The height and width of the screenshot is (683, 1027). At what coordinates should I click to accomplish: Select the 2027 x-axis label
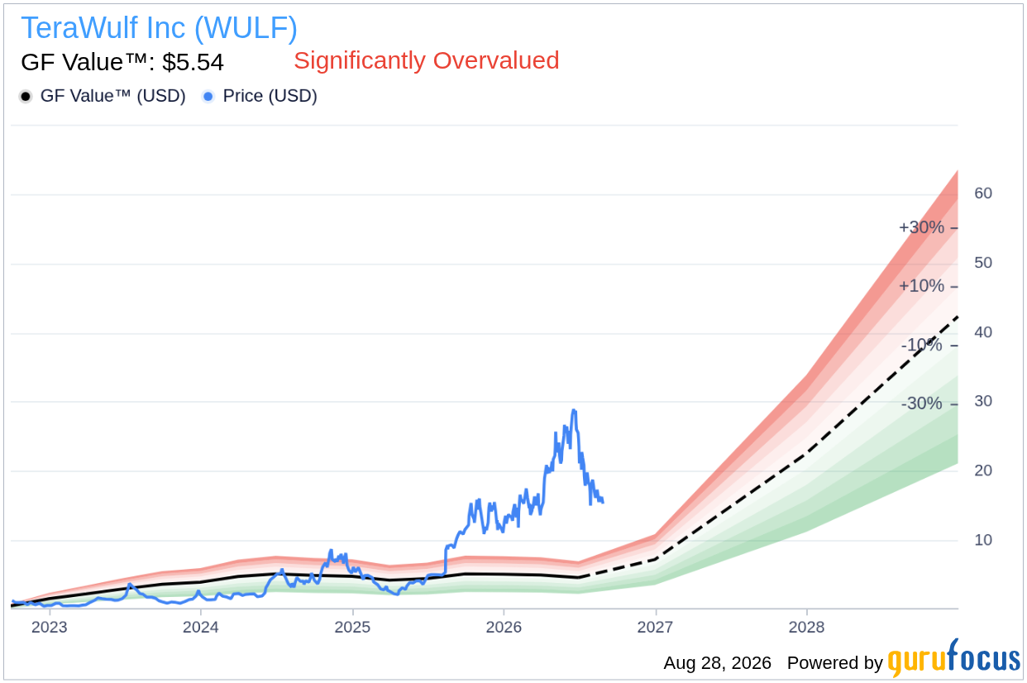coord(656,628)
